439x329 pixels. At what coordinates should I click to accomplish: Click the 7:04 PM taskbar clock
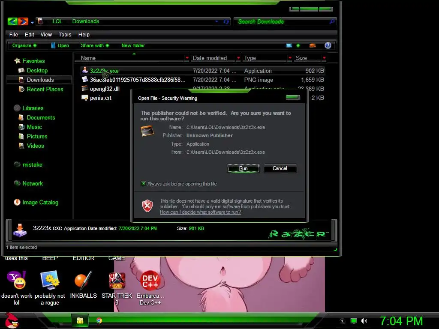tap(401, 321)
